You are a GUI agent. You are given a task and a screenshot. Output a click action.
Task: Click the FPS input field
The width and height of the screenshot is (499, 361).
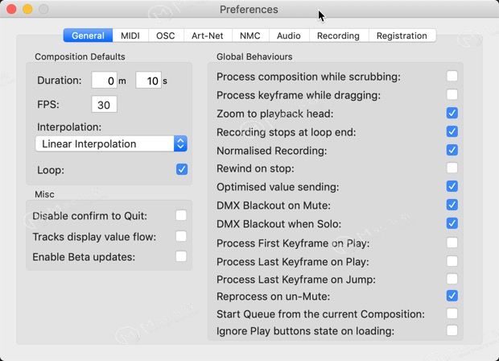click(x=104, y=105)
